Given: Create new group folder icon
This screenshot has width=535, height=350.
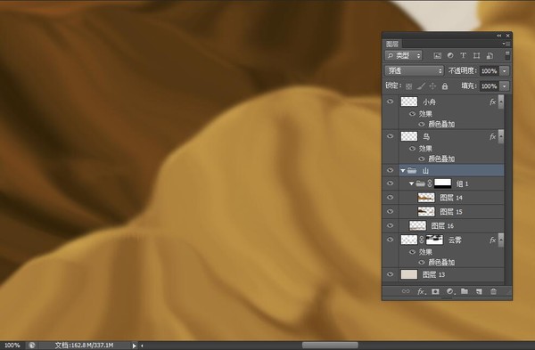Looking at the screenshot, I should click(465, 291).
